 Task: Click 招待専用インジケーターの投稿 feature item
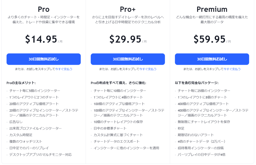tap(201, 148)
